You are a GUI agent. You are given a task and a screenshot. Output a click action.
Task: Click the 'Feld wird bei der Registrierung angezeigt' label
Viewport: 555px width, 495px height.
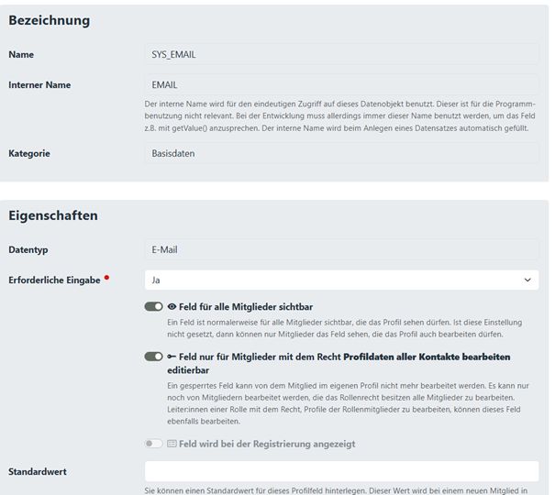(267, 444)
